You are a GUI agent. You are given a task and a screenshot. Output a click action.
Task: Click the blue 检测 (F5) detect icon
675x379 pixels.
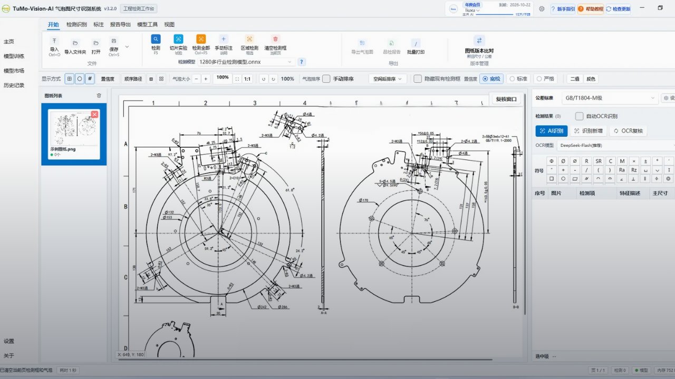pos(156,39)
